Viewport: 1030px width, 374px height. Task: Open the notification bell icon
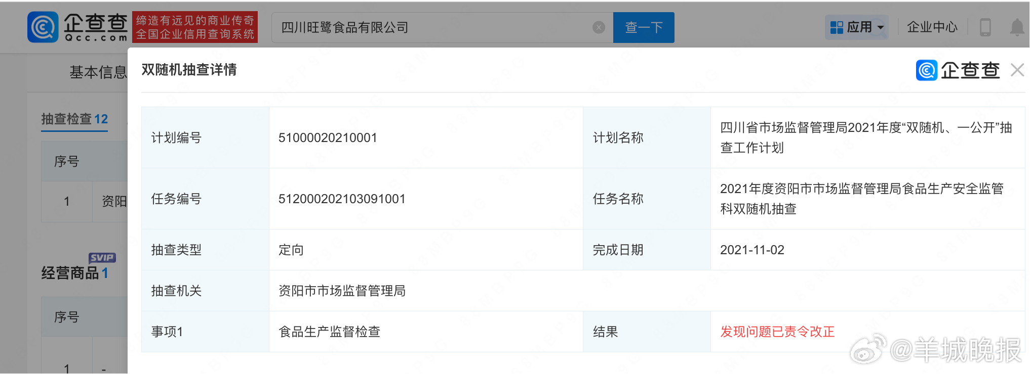[1017, 27]
